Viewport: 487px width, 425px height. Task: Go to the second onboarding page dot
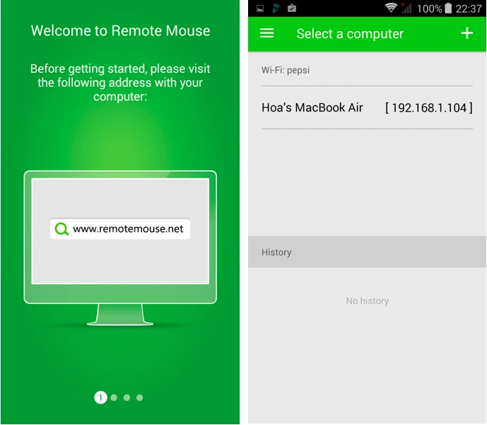pyautogui.click(x=114, y=397)
